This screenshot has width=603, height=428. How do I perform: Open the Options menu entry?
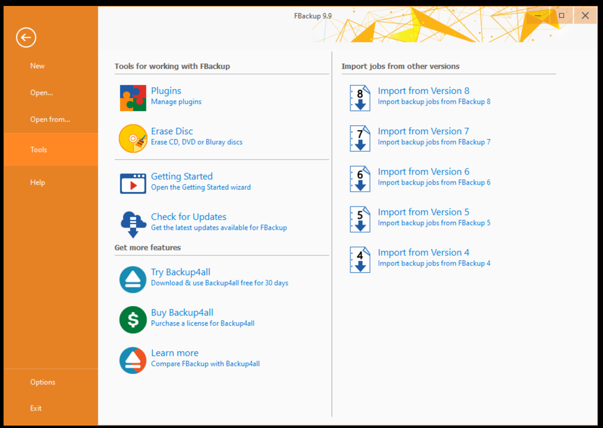coord(42,381)
